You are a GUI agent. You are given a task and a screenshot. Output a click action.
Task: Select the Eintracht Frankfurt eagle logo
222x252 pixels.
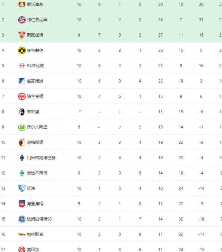point(22,97)
